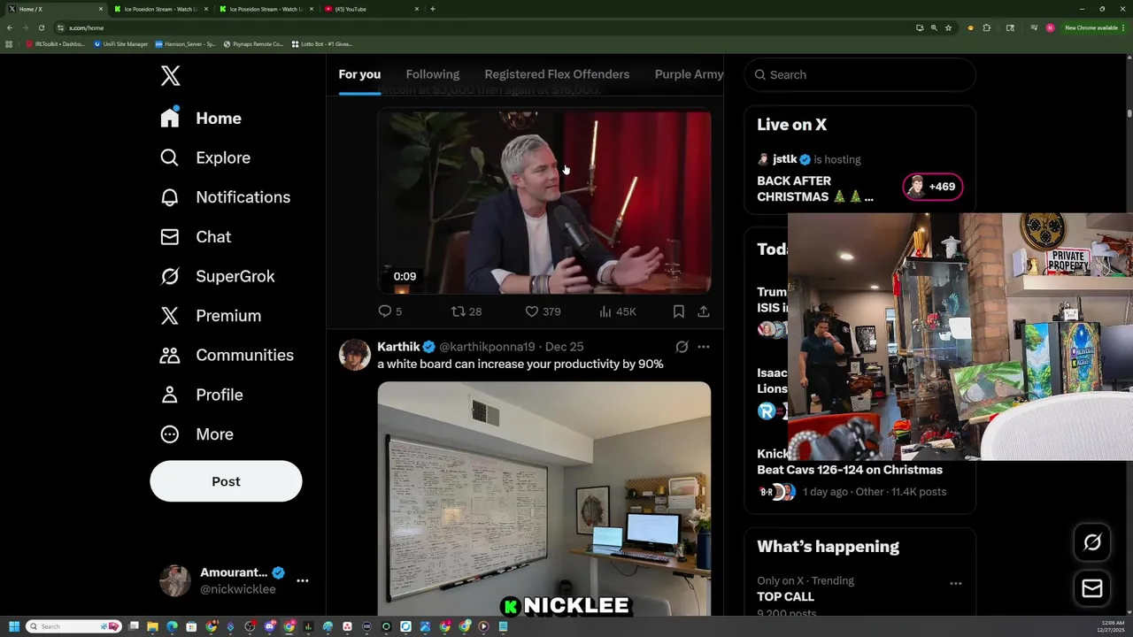Join live space with +469 listeners
The height and width of the screenshot is (637, 1133).
932,187
